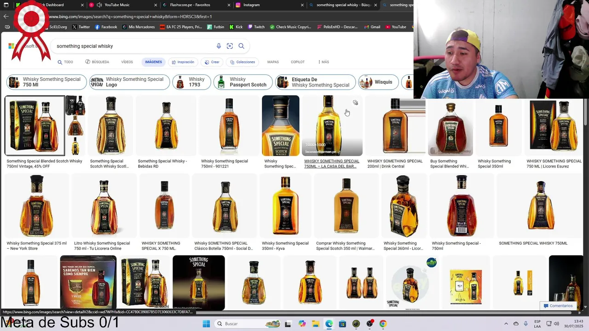Select the TODO search category
This screenshot has width=589, height=331.
tap(65, 62)
